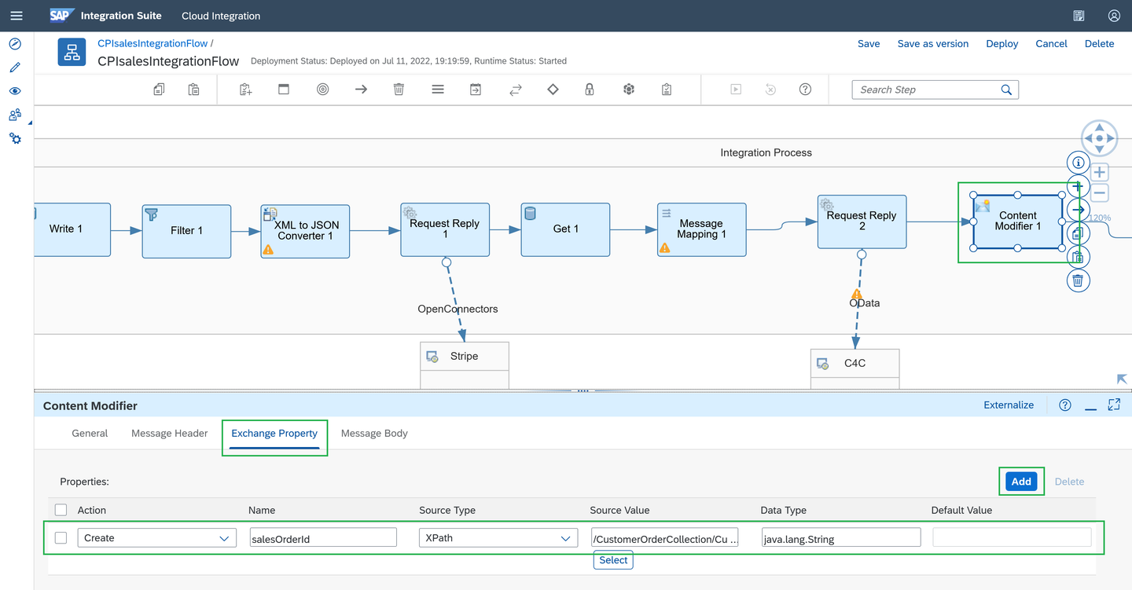Open the notifications panel icon in header
Screen dimensions: 1132x590
(x=1079, y=16)
